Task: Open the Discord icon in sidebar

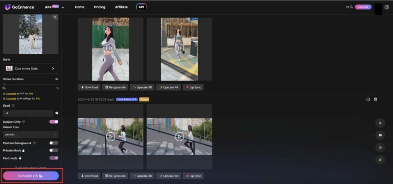Action: [380, 135]
